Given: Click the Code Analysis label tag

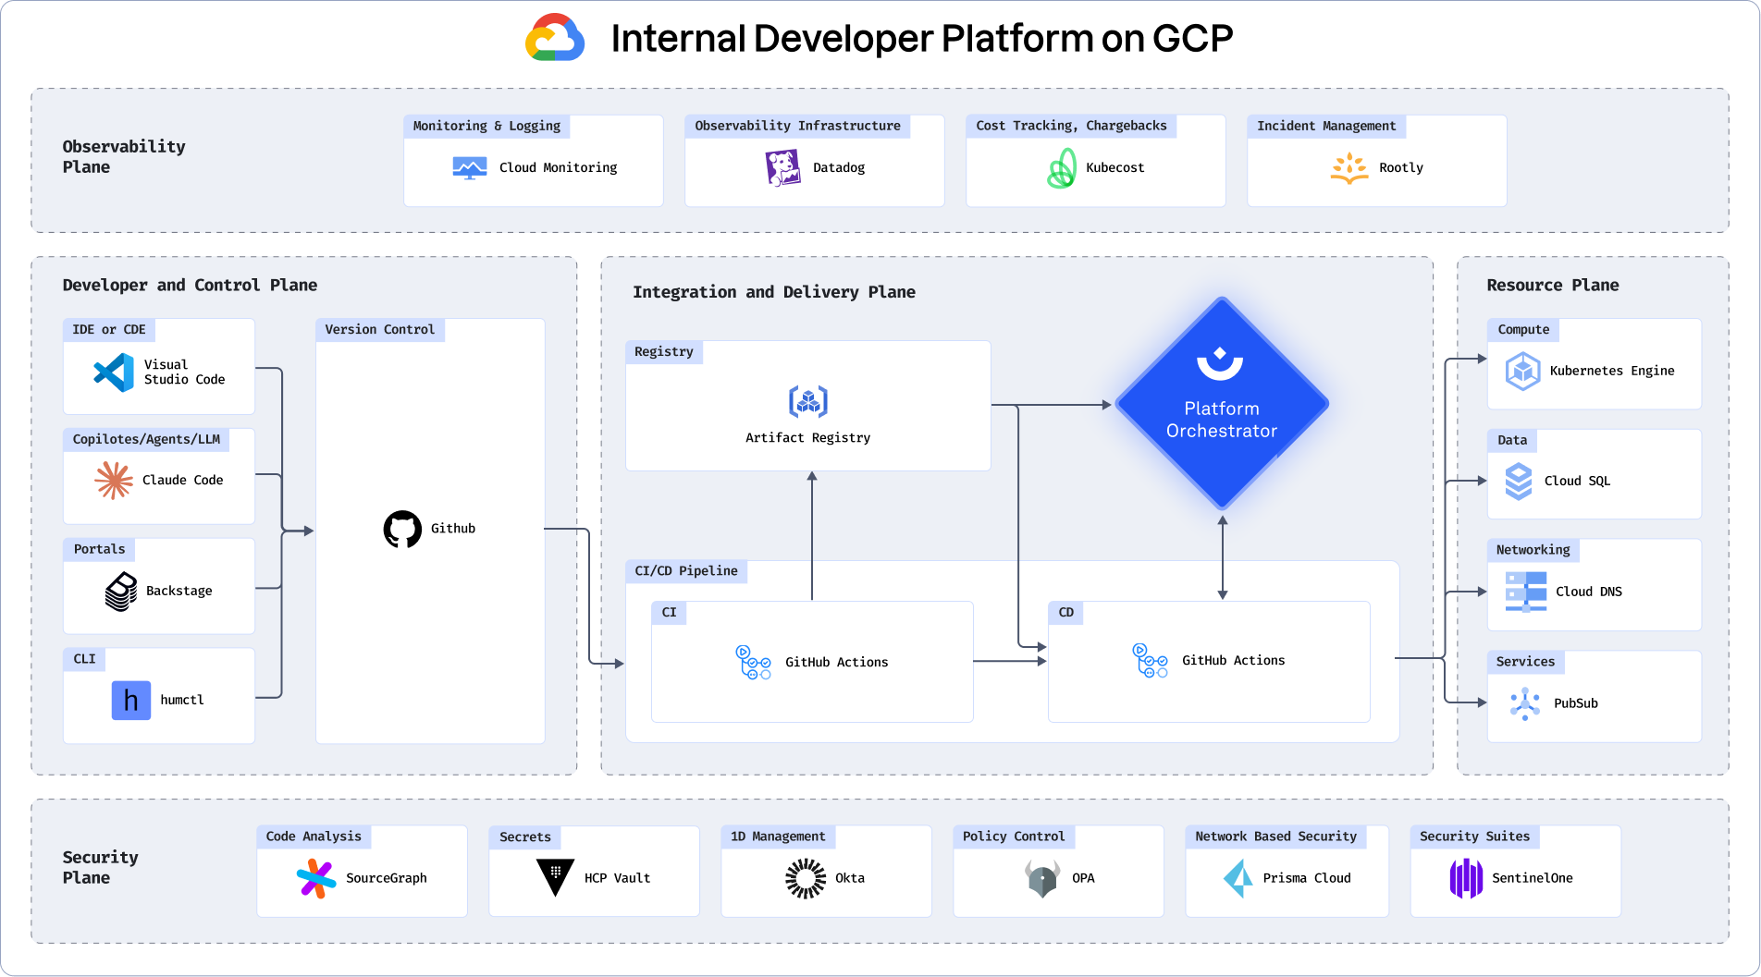Looking at the screenshot, I should [314, 837].
